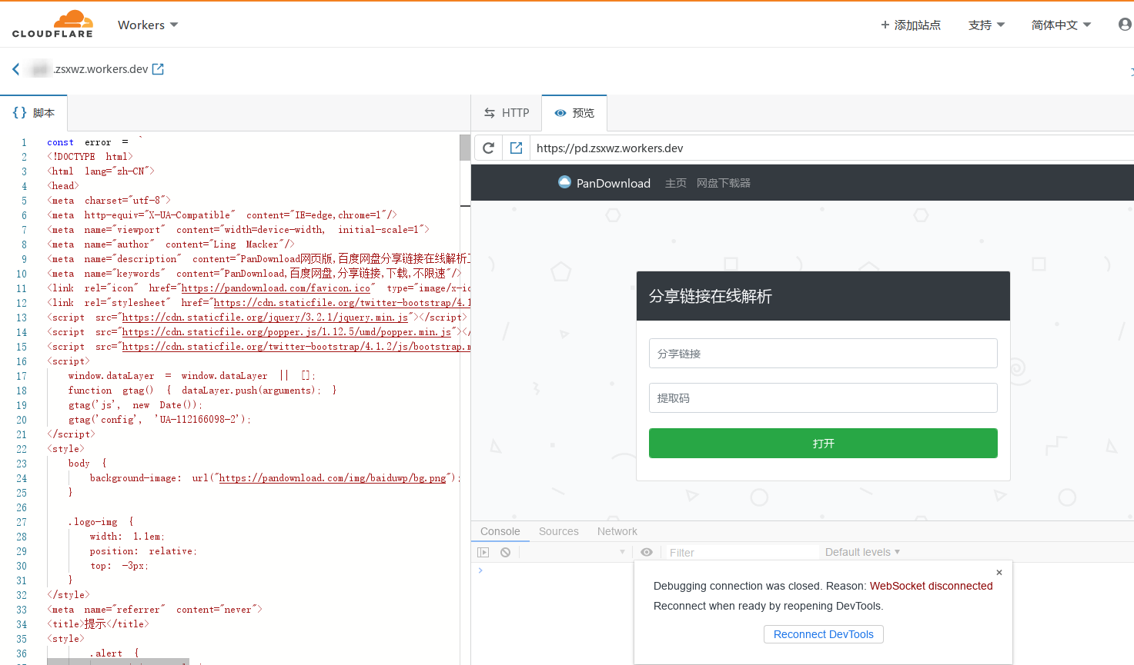Open the user account profile icon

click(x=1125, y=25)
